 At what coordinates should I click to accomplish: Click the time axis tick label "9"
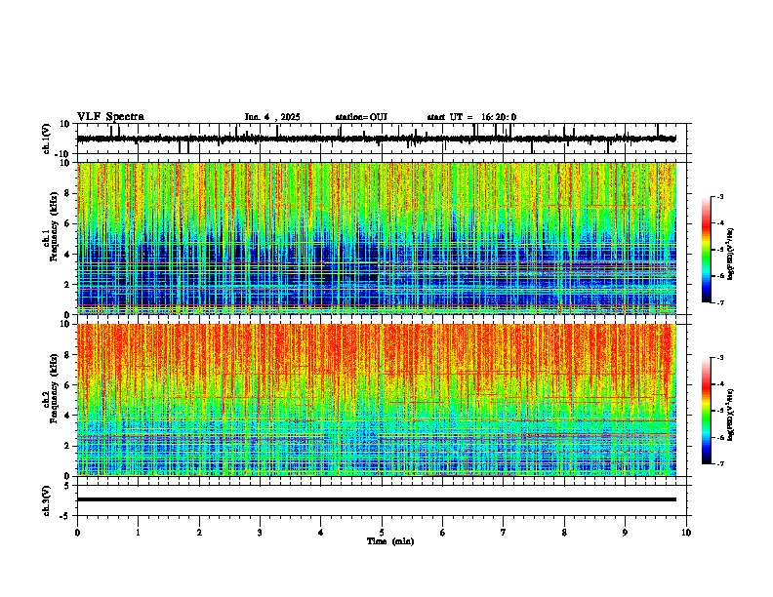click(625, 533)
